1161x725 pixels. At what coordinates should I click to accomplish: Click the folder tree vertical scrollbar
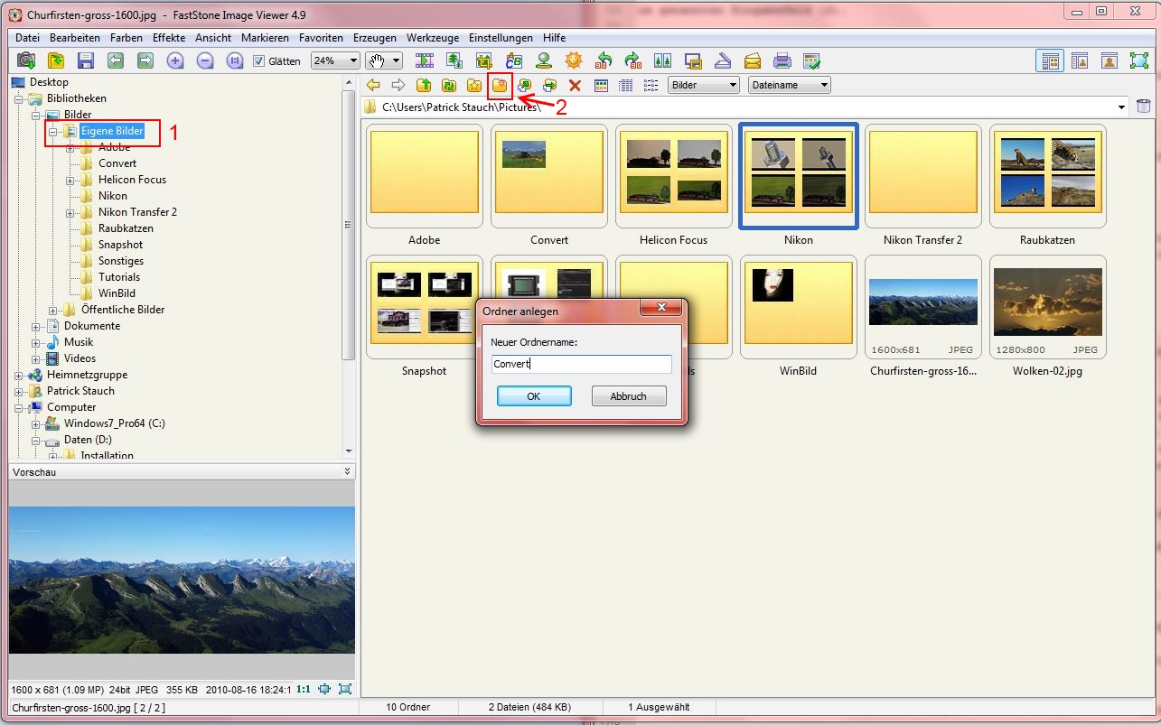[349, 224]
